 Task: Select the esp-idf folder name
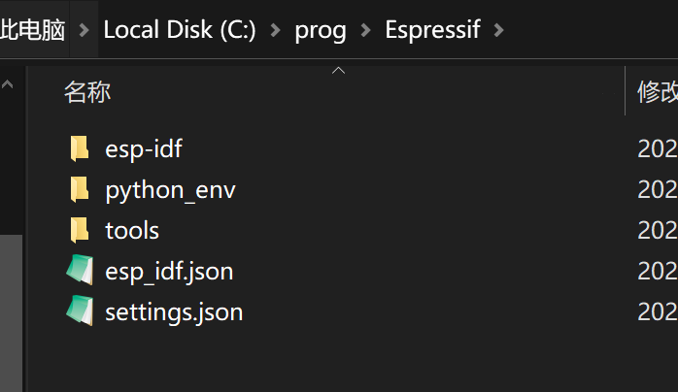coord(144,148)
